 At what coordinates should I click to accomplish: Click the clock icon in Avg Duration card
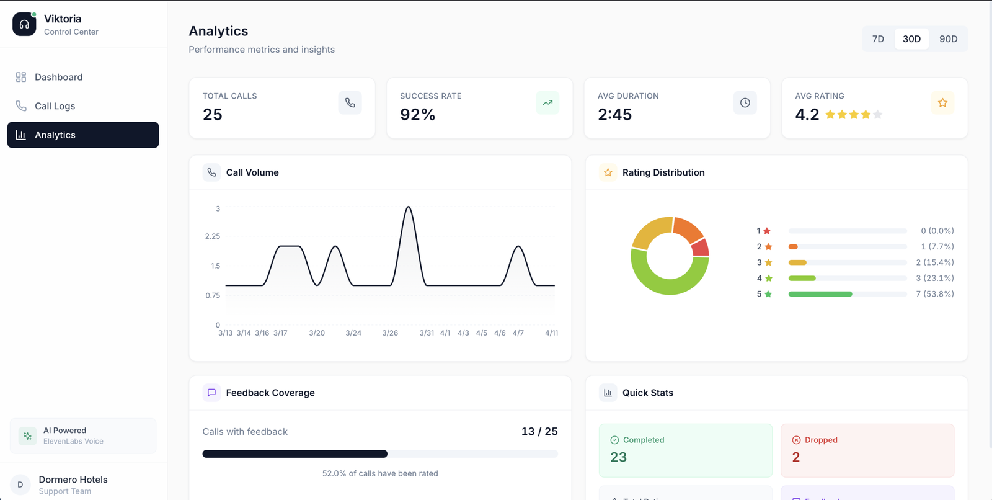[745, 103]
